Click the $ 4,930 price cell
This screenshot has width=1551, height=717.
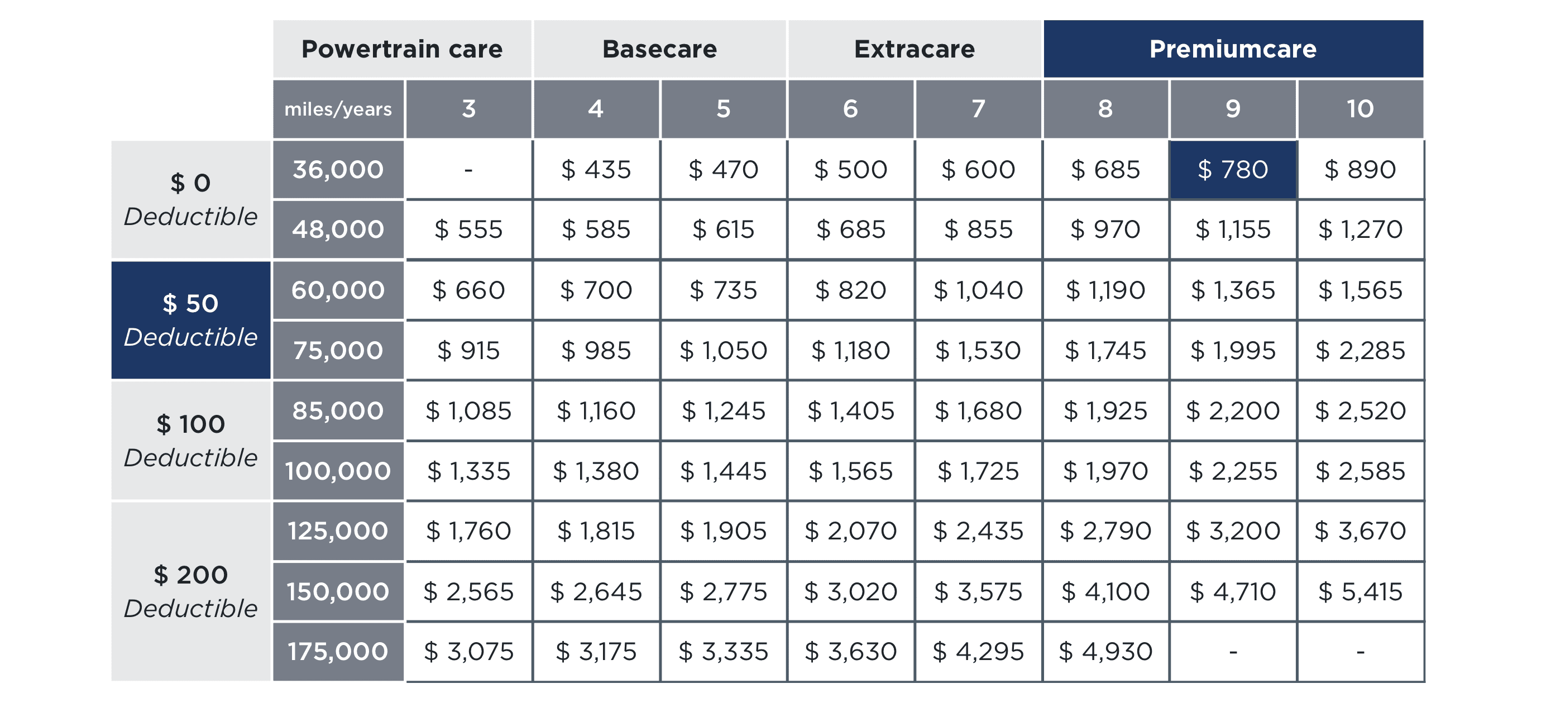[x=1105, y=651]
